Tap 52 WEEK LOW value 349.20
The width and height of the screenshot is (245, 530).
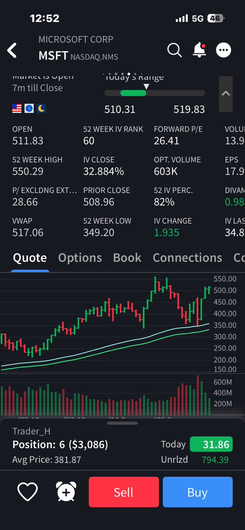tap(99, 233)
